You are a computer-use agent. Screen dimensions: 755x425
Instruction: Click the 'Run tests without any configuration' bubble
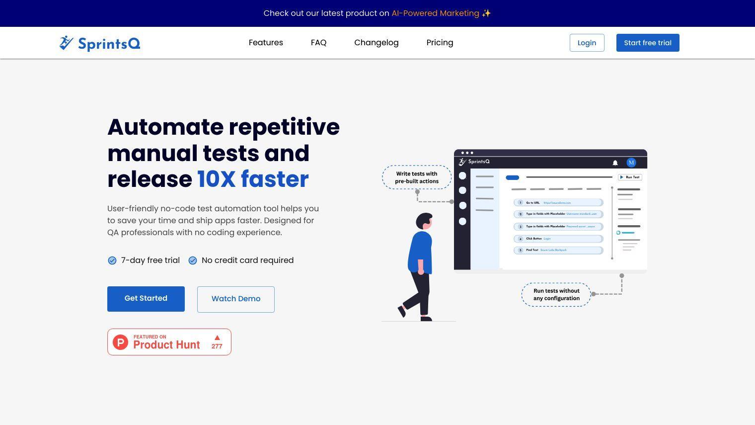tap(556, 295)
